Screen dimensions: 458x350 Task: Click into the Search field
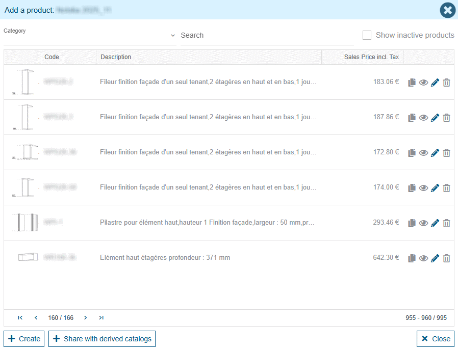pyautogui.click(x=267, y=36)
